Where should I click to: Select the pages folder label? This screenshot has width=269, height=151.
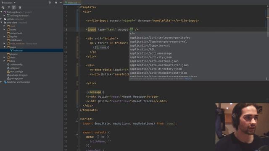(13, 47)
